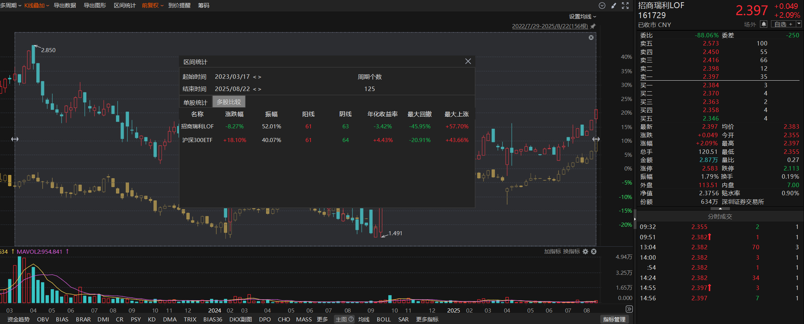The width and height of the screenshot is (804, 324).
Task: Click the 2022/7/29-2025/8/22 date range link
Action: (550, 26)
